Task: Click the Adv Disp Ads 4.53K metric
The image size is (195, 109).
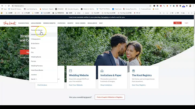Action: 109,13
